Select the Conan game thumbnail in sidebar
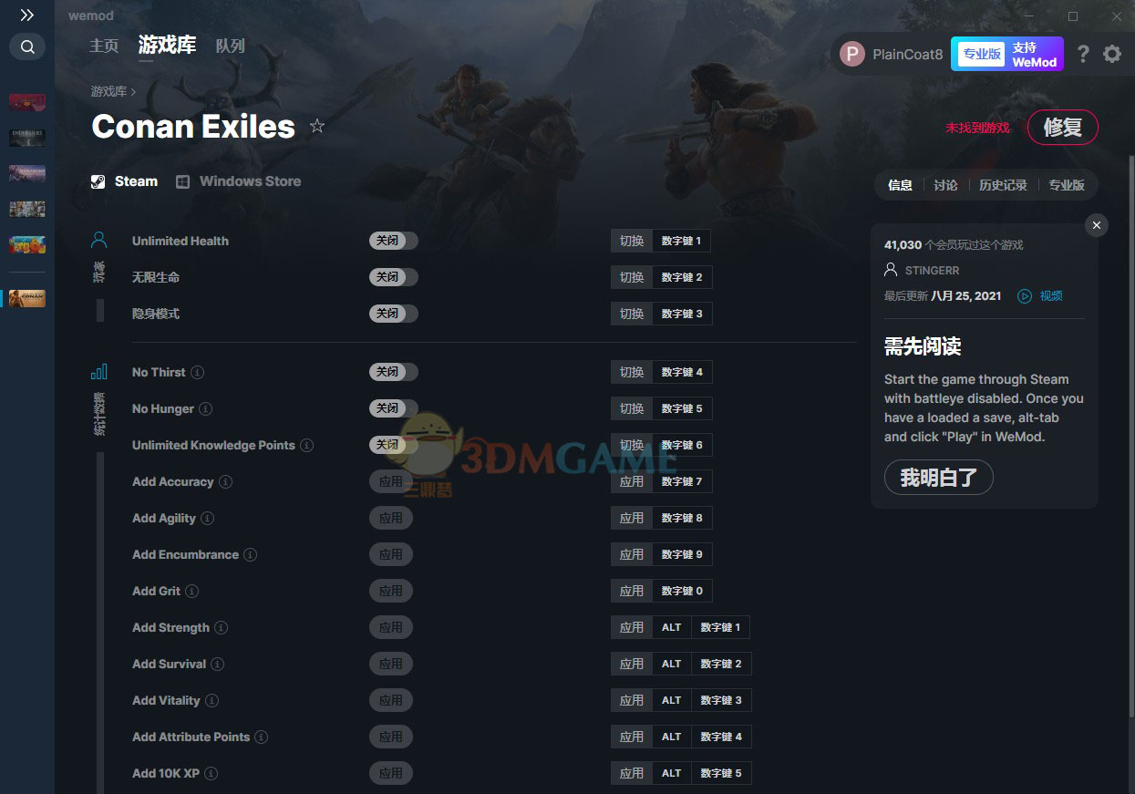 click(27, 298)
